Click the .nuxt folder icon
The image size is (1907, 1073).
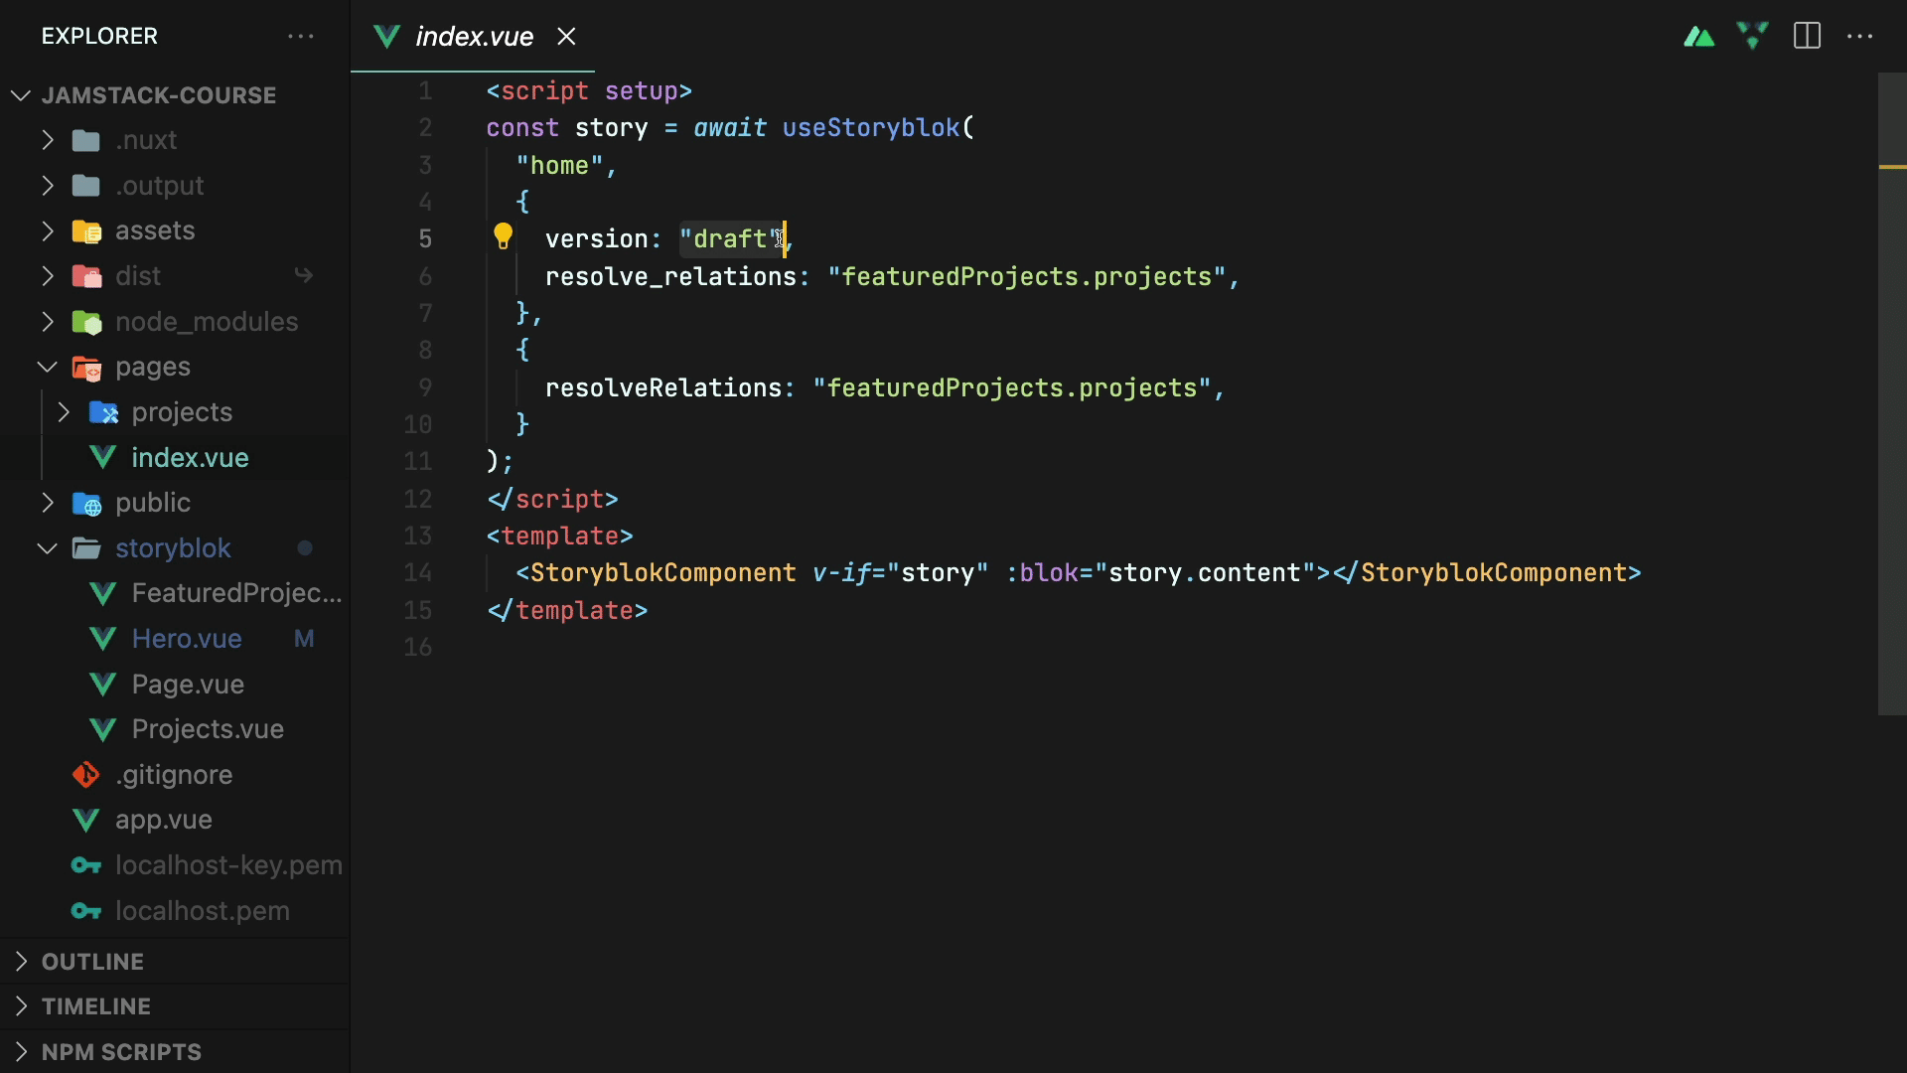(x=86, y=140)
